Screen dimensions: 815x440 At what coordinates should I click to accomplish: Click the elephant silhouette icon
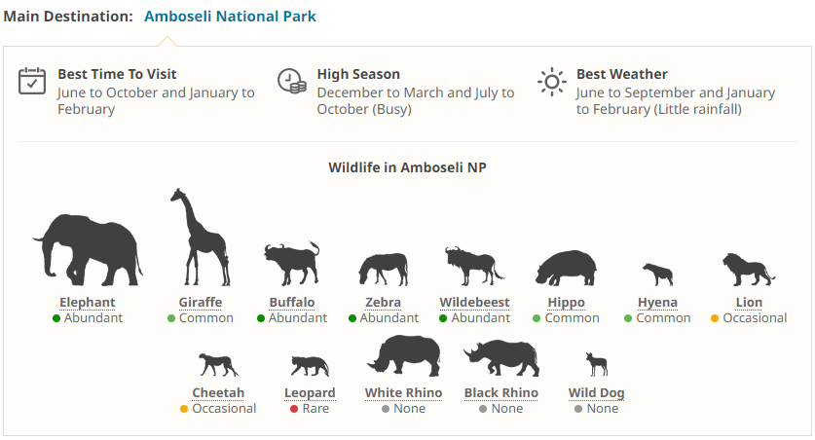tap(88, 248)
